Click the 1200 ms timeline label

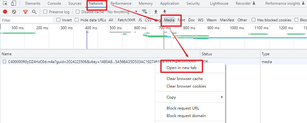pyautogui.click(x=286, y=28)
